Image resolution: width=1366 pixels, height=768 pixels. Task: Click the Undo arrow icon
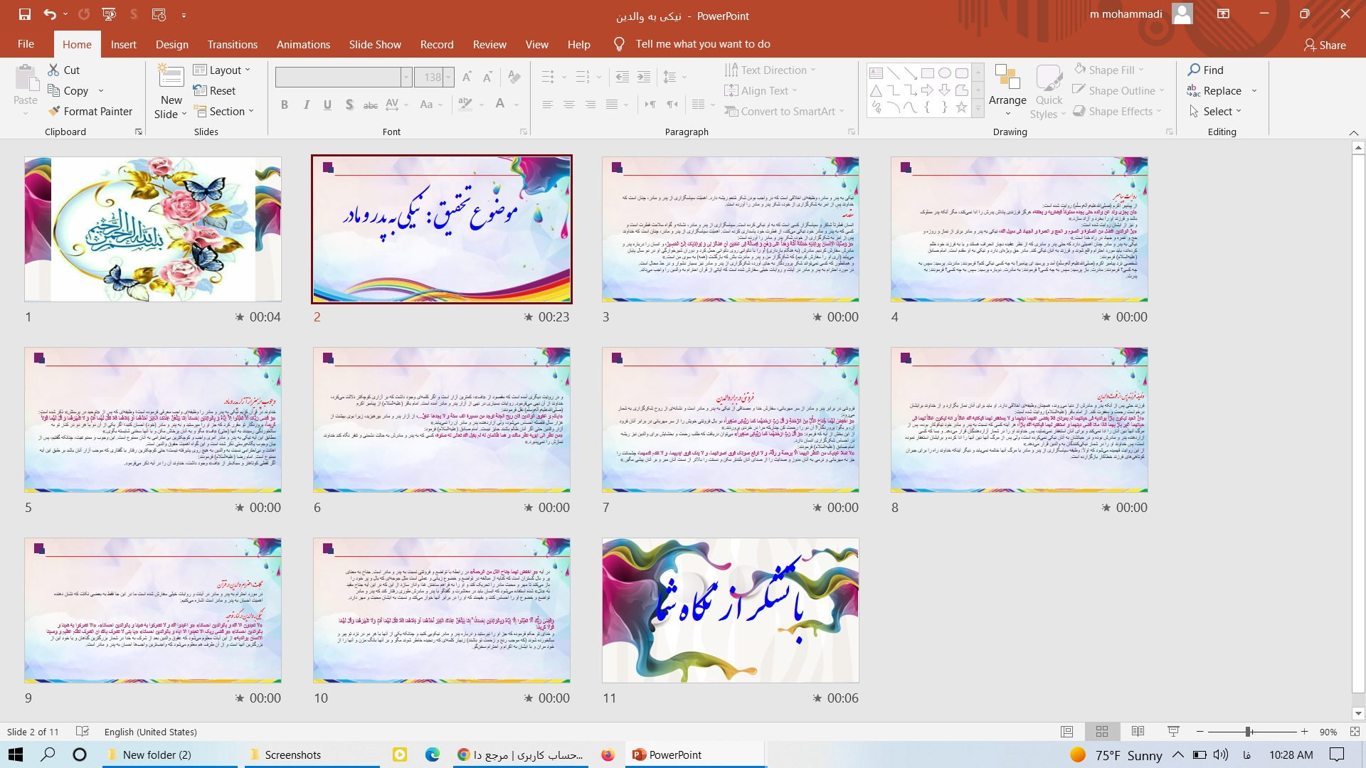[x=49, y=14]
